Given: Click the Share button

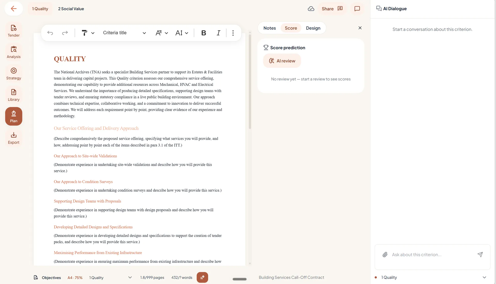Looking at the screenshot, I should click(332, 9).
